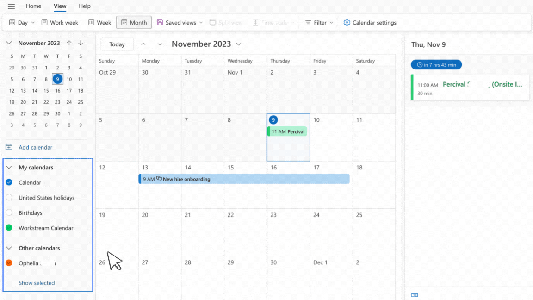Go to previous month in mini calendar
The width and height of the screenshot is (533, 300).
point(69,43)
